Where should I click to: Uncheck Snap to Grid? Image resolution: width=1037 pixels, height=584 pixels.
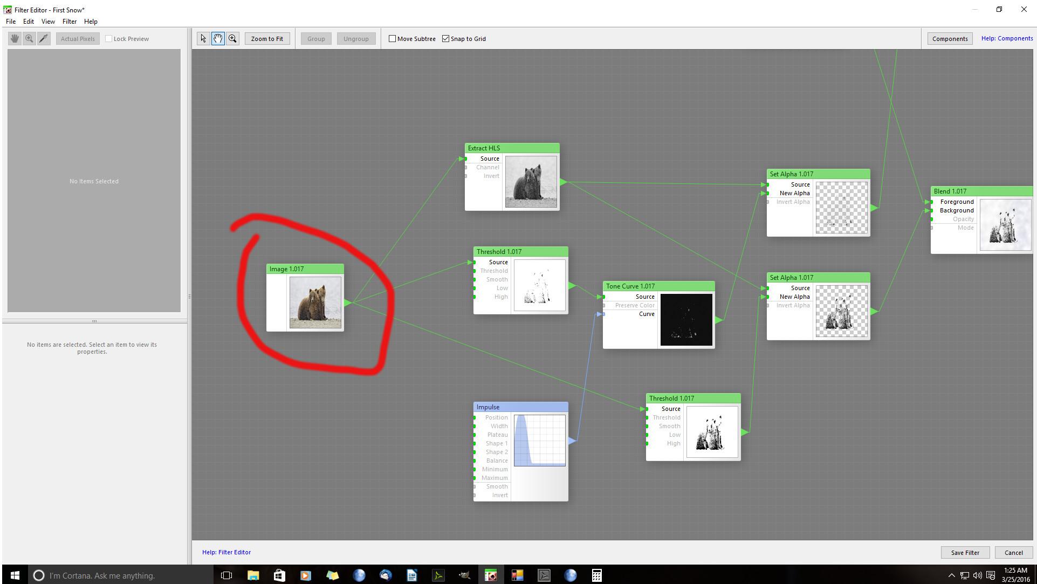446,39
